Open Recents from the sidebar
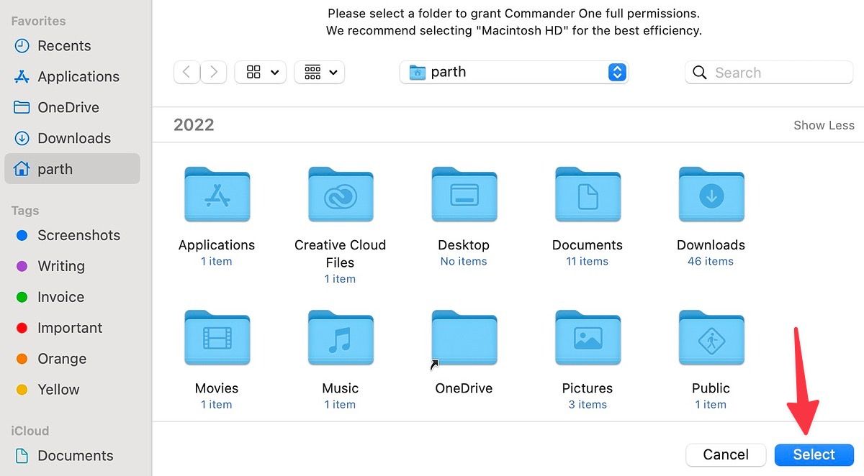The height and width of the screenshot is (476, 864). point(63,45)
